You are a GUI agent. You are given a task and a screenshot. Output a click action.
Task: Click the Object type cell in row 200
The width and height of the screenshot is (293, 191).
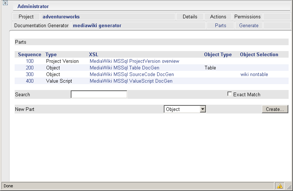coord(53,68)
